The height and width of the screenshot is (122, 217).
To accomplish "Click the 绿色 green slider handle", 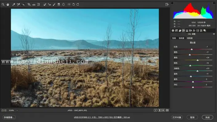I will click(190, 65).
